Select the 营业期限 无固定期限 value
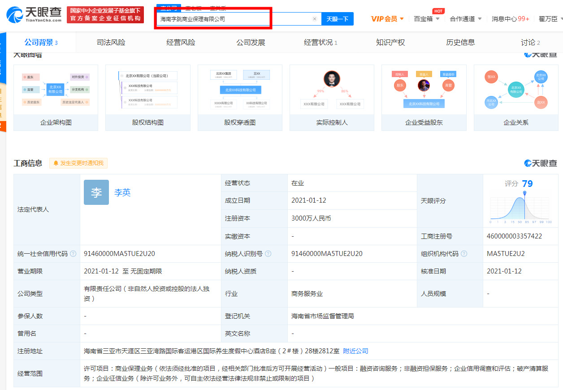Screen dimensions: 563x390 (123, 271)
